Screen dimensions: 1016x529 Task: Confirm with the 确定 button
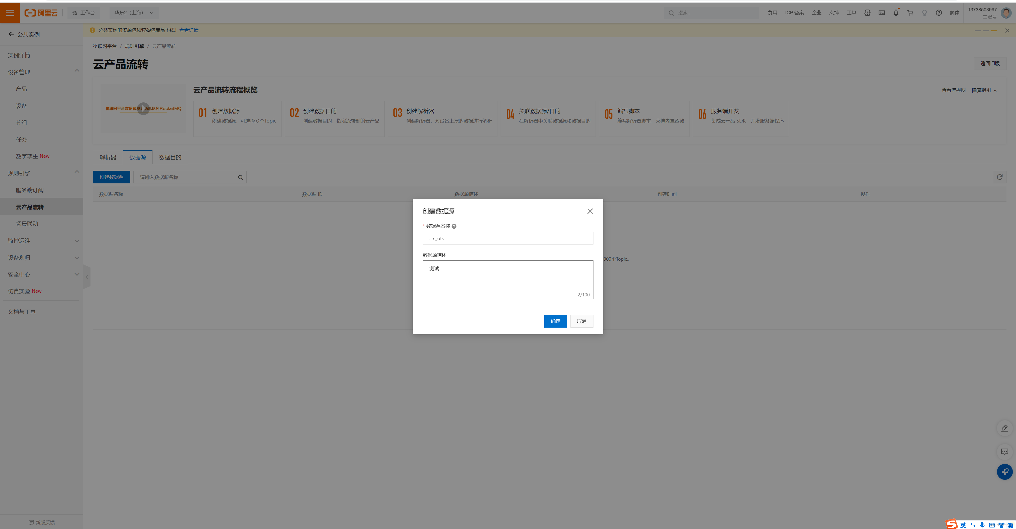tap(555, 321)
